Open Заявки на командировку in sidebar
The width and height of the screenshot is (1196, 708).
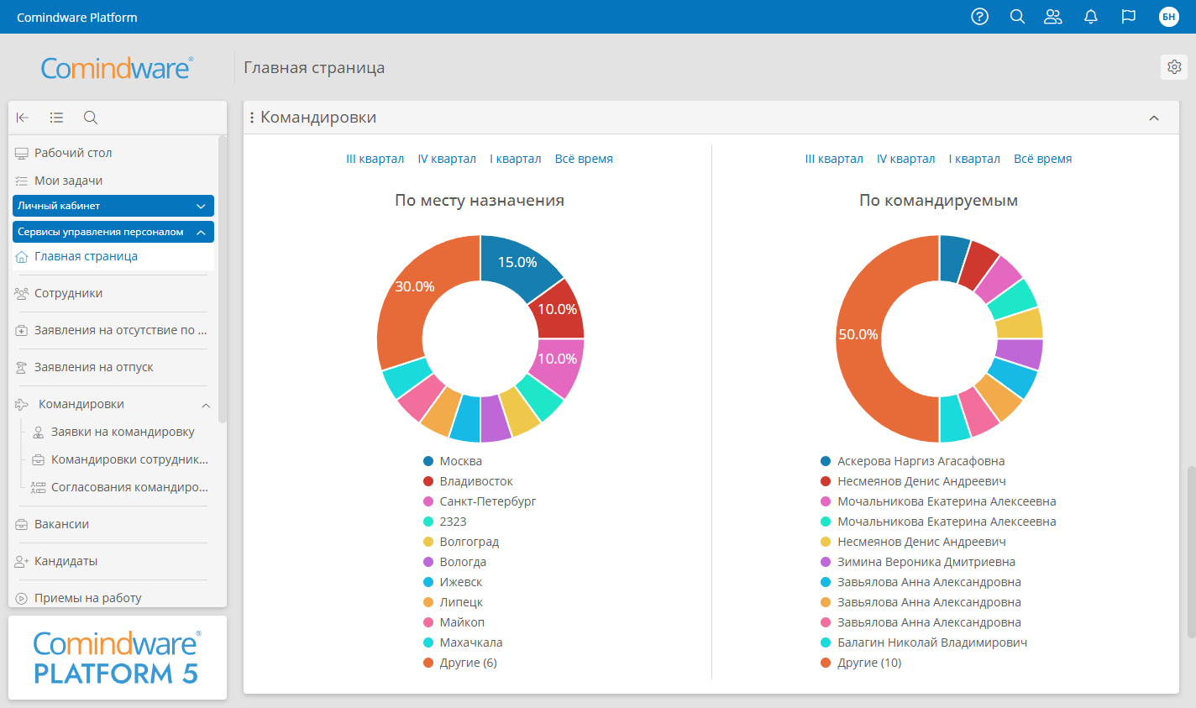click(123, 432)
